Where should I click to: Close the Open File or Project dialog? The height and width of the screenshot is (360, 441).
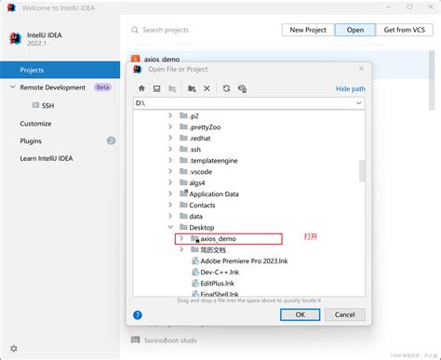coord(361,69)
